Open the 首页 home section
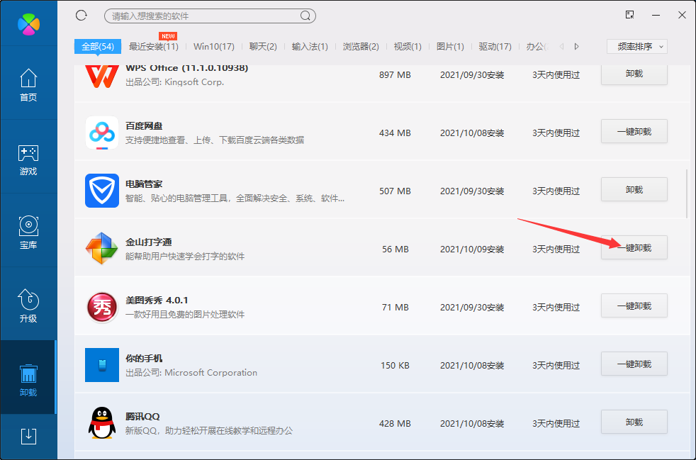Screen dimensions: 696x460 [28, 85]
